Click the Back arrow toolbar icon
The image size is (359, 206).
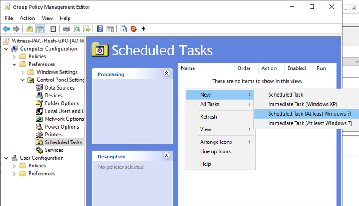click(x=7, y=29)
